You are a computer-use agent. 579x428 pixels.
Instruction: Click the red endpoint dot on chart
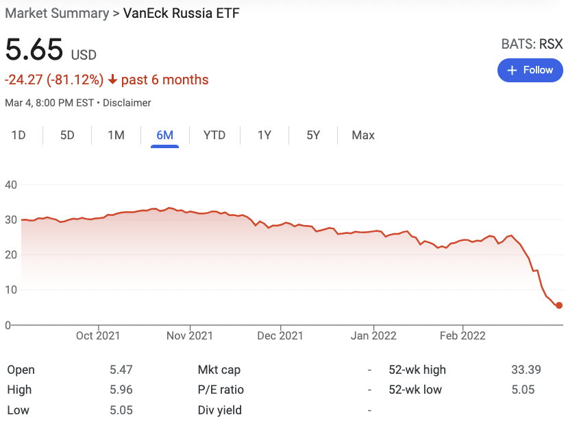pyautogui.click(x=559, y=305)
